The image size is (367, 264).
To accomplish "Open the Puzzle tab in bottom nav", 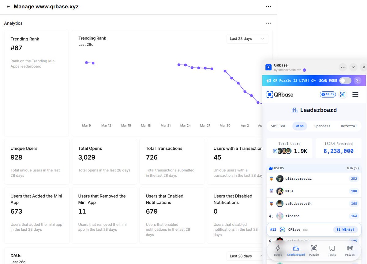I will pyautogui.click(x=314, y=251).
